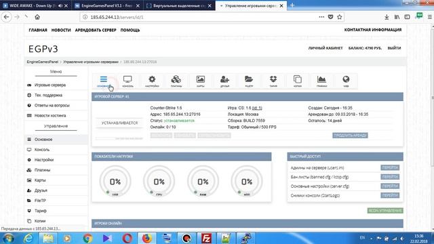Click ПЕРЕЙТИ for Админы на сервере
434x244 pixels.
click(390, 167)
